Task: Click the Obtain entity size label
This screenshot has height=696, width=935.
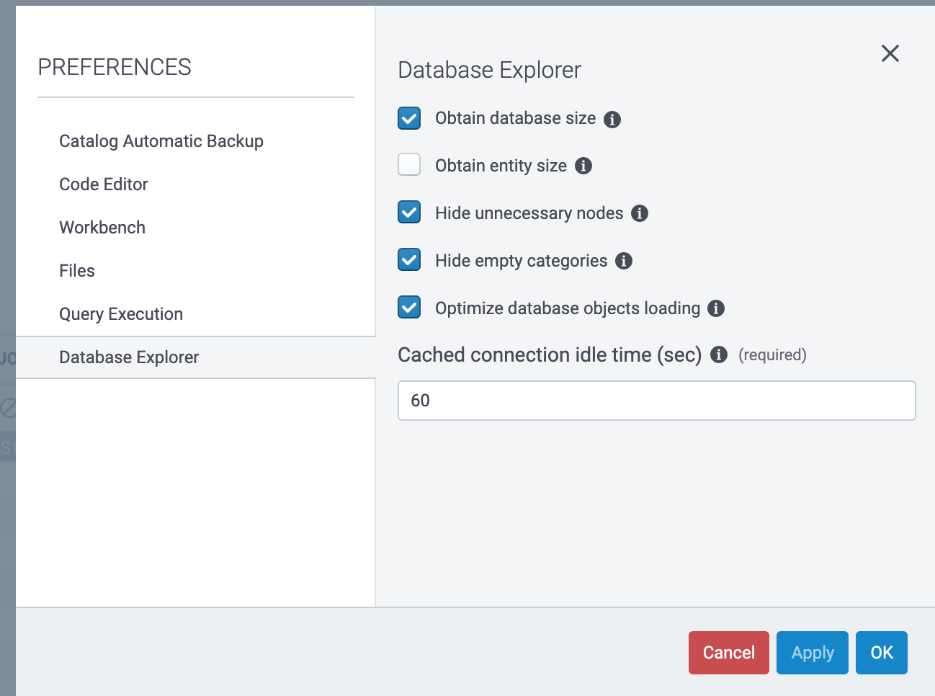Action: [x=501, y=166]
